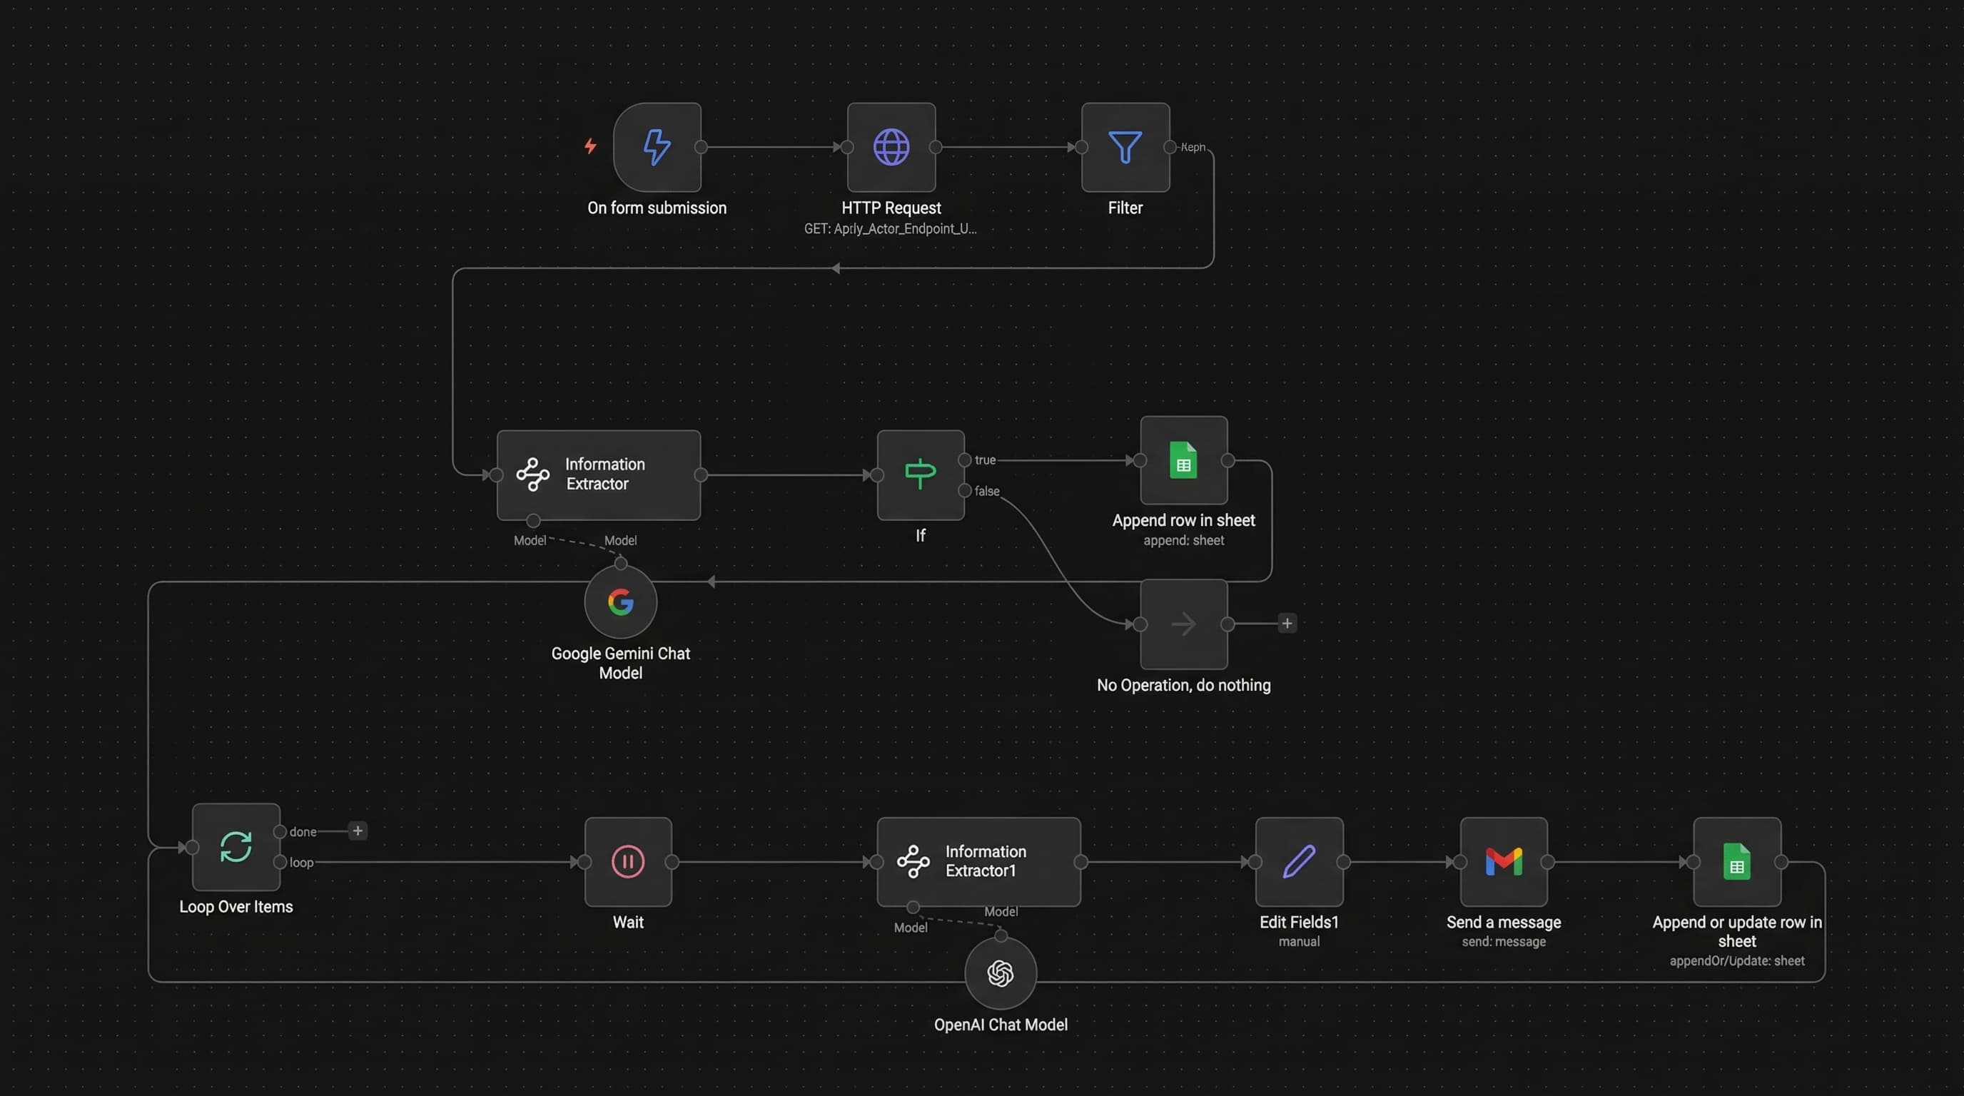The width and height of the screenshot is (1964, 1096).
Task: Select the Google Gemini Chat Model node
Action: tap(620, 602)
